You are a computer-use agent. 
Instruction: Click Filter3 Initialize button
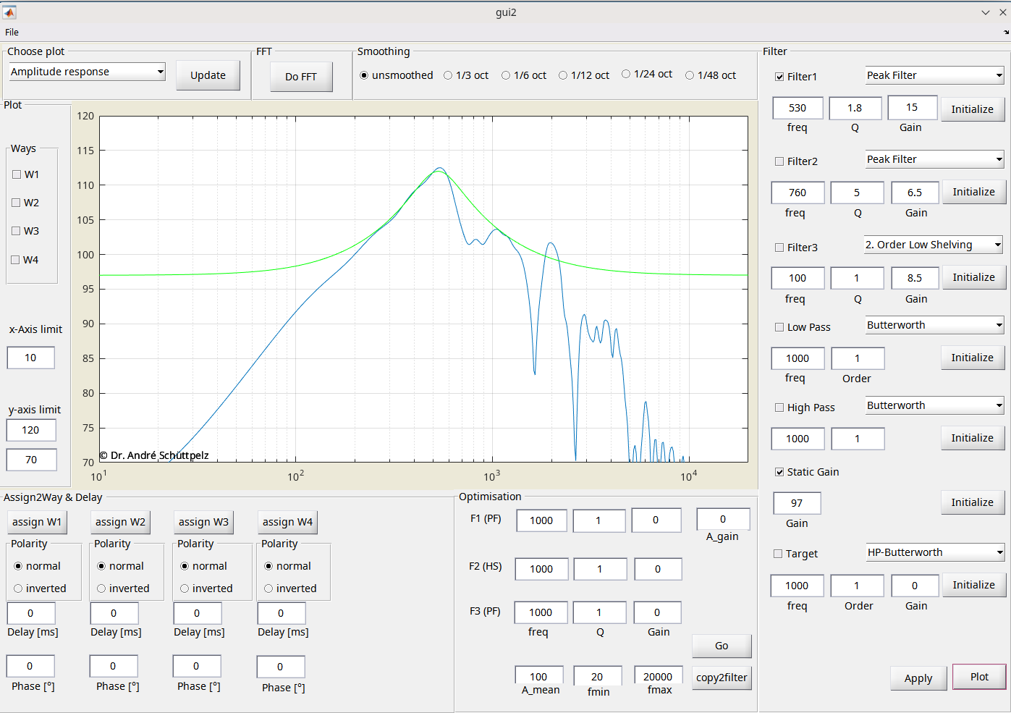point(973,277)
